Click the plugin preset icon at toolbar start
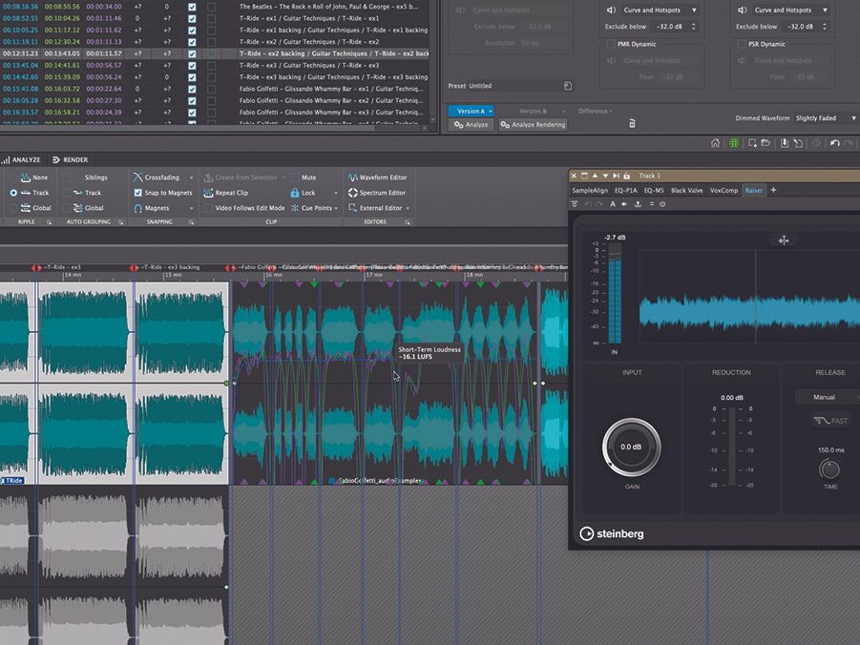Image resolution: width=860 pixels, height=645 pixels. pyautogui.click(x=575, y=204)
